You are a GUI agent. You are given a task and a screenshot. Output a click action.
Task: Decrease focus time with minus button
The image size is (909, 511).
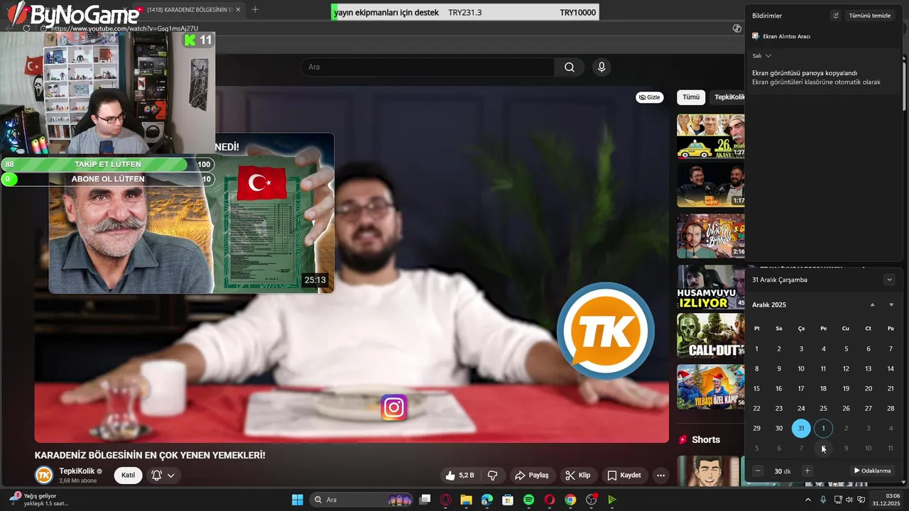tap(758, 471)
